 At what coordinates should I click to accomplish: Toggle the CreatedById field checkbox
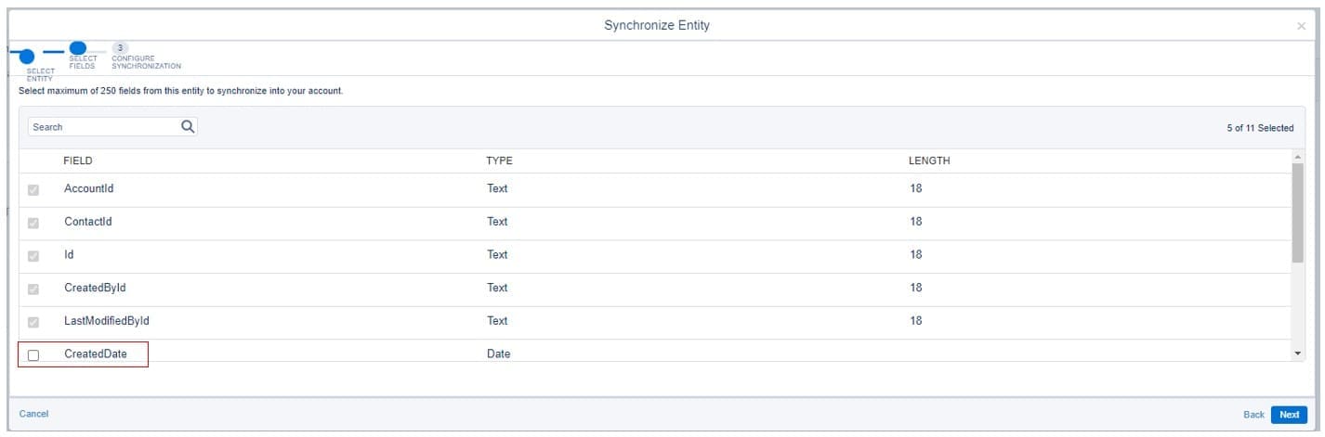tap(33, 289)
